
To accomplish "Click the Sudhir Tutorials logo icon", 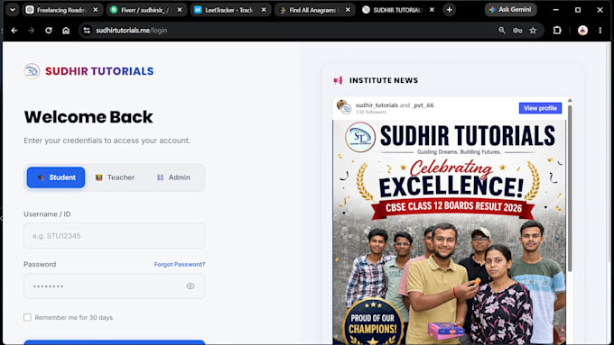I will (x=32, y=71).
